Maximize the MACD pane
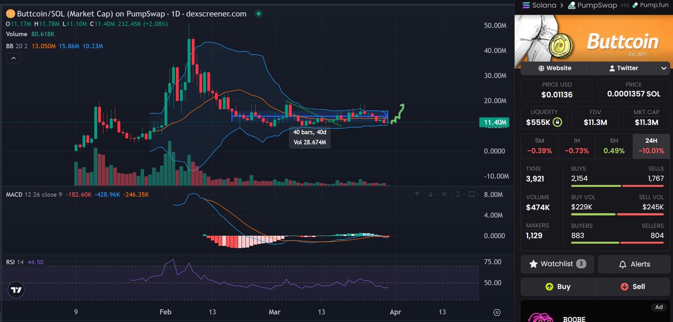Image resolution: width=673 pixels, height=322 pixels. click(x=472, y=194)
